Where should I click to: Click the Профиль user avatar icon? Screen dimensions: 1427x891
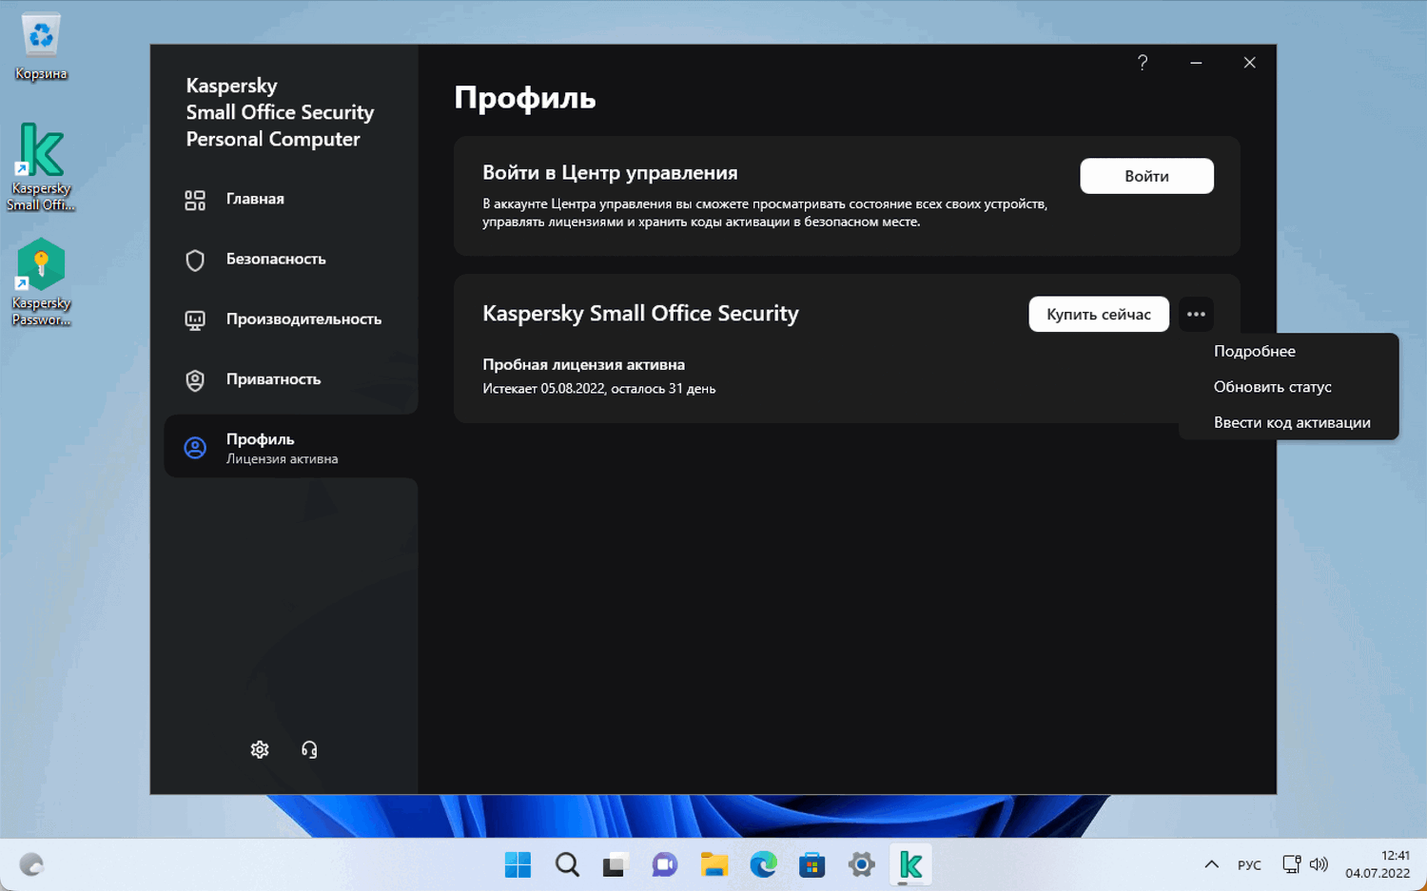pos(195,448)
